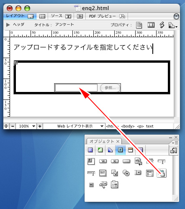Image resolution: width=185 pixels, height=209 pixels.
Task: Expand the ヘッダ section triangle
Action: [x=8, y=25]
